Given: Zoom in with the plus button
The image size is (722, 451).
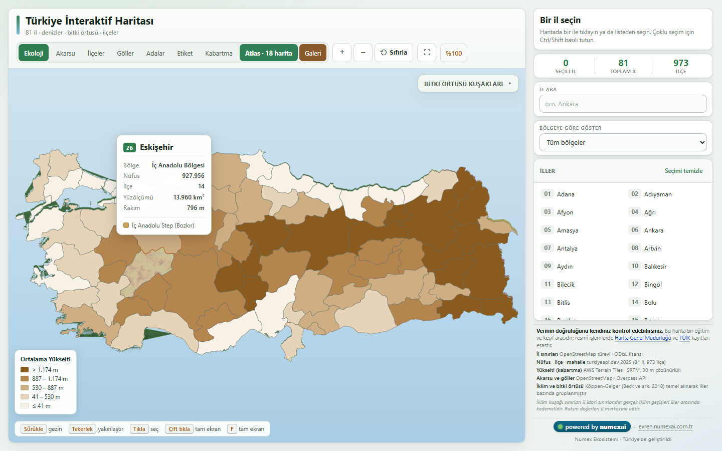Looking at the screenshot, I should click(342, 53).
